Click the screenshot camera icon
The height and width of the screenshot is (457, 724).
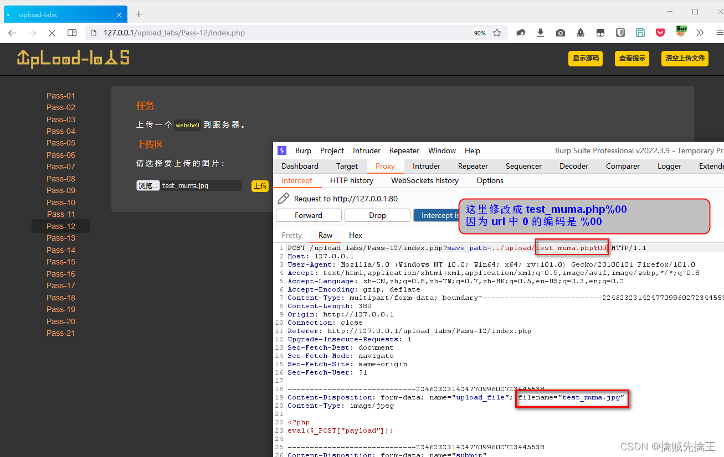[x=561, y=33]
